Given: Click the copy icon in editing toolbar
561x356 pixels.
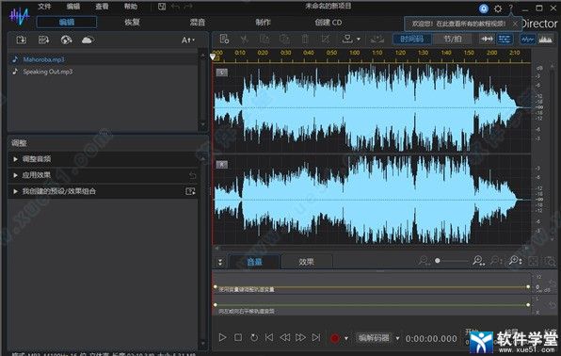Looking at the screenshot, I should tap(264, 39).
